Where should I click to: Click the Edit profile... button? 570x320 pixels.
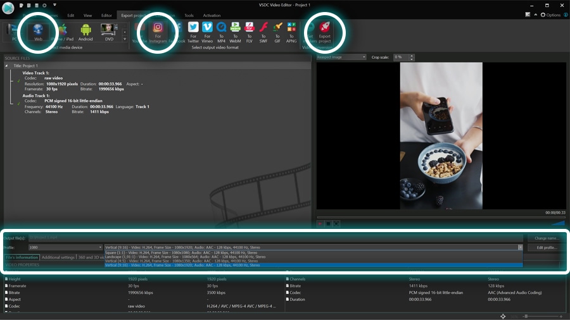coord(547,247)
